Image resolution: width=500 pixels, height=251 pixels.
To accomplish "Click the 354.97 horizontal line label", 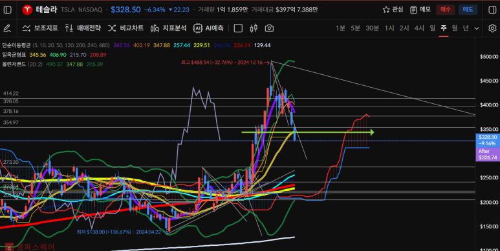I will (11, 123).
